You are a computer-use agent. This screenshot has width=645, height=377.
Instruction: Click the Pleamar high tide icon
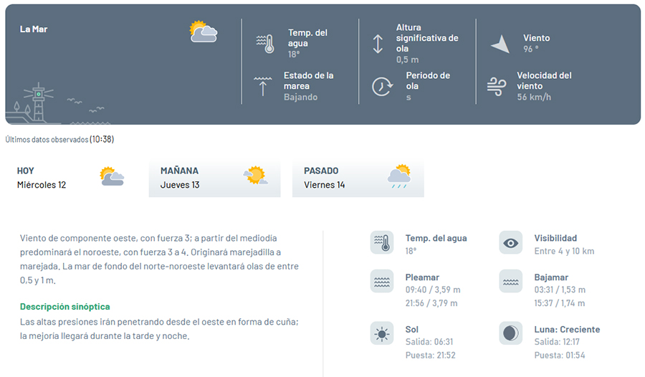coord(382,282)
